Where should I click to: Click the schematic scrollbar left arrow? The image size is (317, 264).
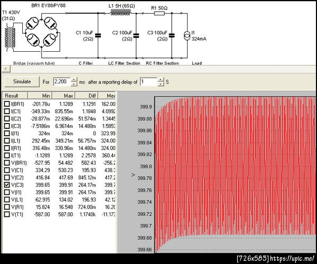click(6, 69)
